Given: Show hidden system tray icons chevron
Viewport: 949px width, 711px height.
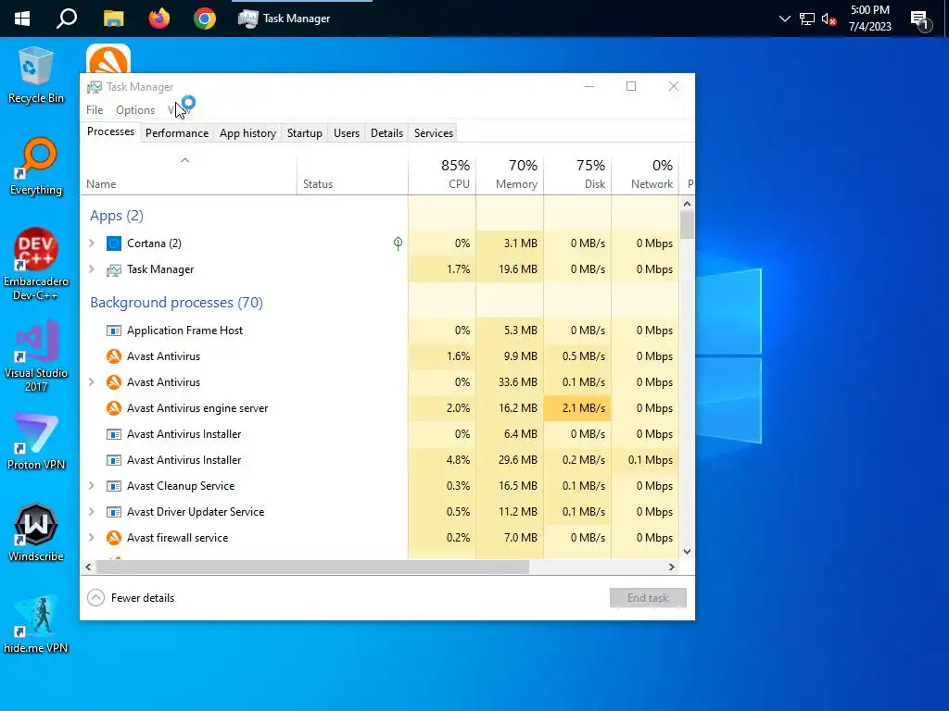Looking at the screenshot, I should [x=784, y=19].
